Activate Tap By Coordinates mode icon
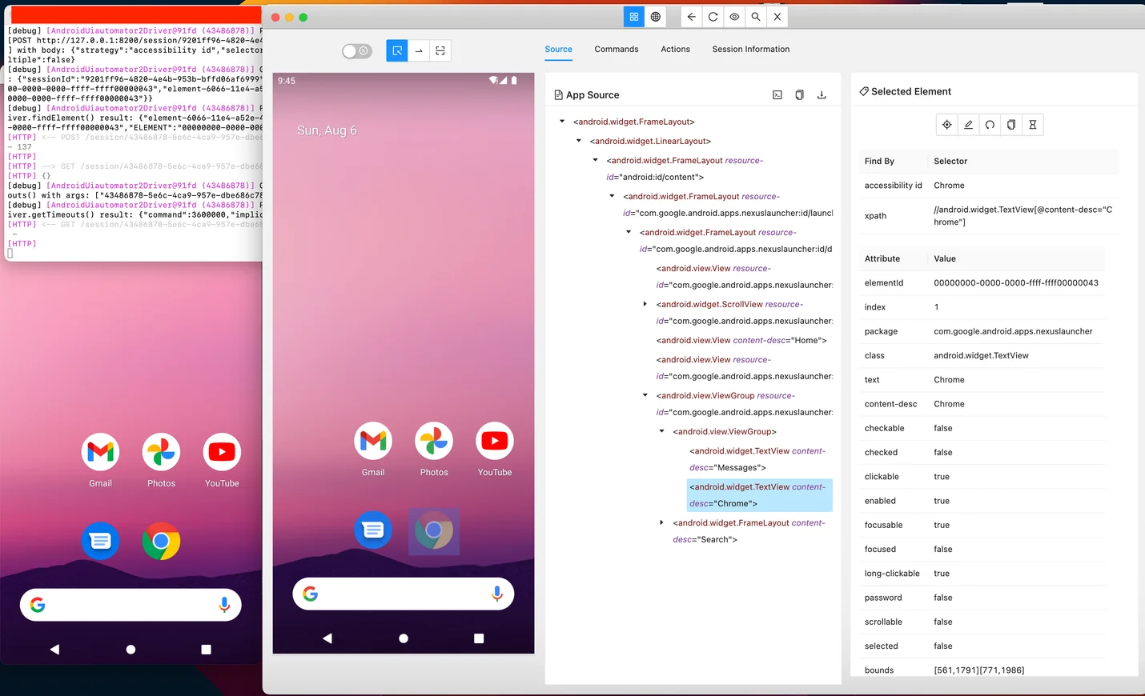 coord(440,51)
